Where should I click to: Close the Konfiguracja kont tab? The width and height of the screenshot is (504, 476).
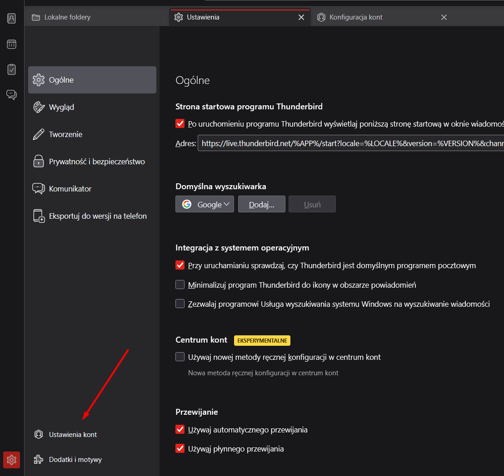[x=444, y=17]
